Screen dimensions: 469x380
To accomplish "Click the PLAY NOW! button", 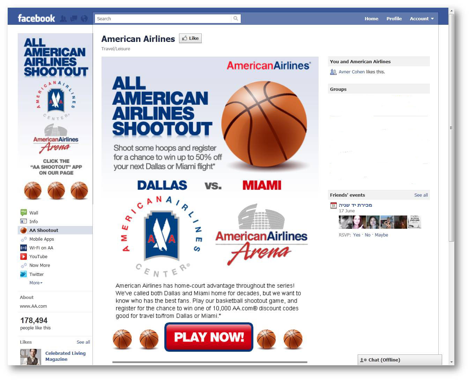I will click(x=209, y=337).
